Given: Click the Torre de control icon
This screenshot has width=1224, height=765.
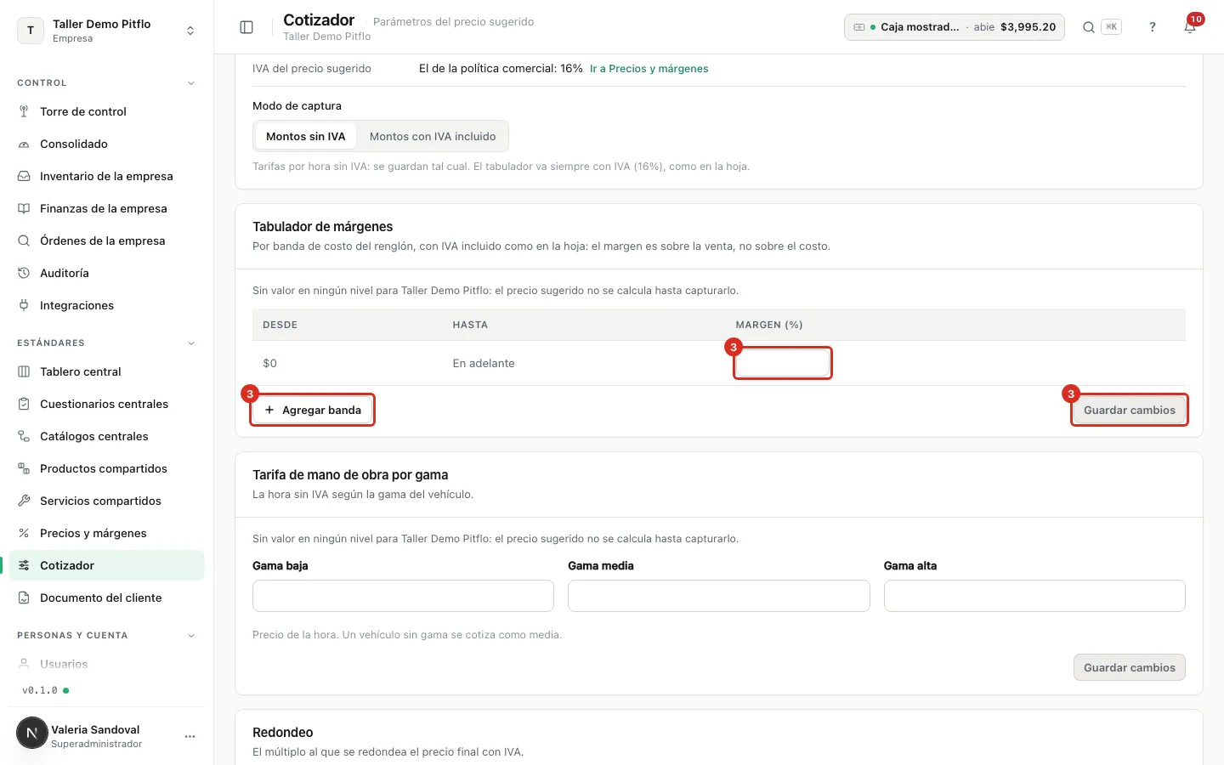Looking at the screenshot, I should (x=24, y=111).
